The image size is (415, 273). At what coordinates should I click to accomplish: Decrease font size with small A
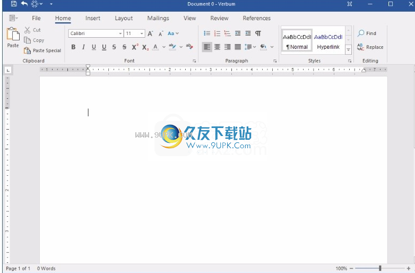click(160, 34)
